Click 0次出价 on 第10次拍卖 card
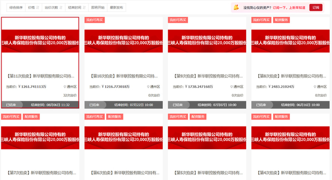The image size is (332, 180). [154, 95]
